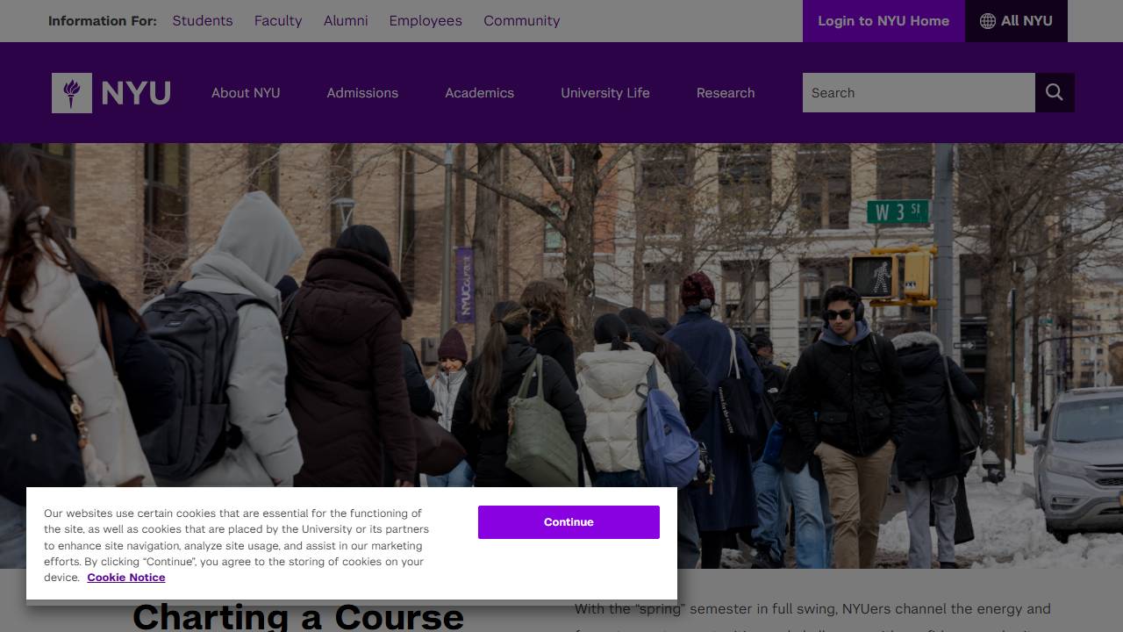Select the Alumni link in top bar

tap(346, 21)
